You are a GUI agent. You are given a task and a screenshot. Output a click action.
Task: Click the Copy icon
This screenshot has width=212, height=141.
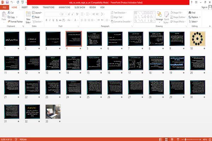8,17
